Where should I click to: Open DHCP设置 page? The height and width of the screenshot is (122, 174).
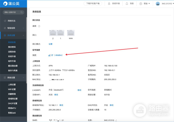tap(13, 103)
